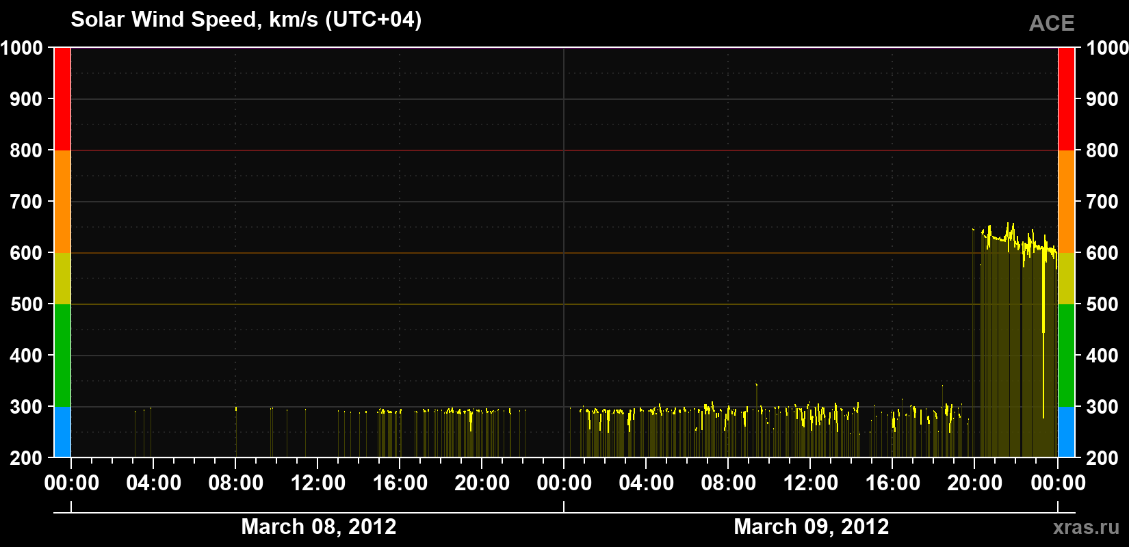Screen dimensions: 1129x547
Task: Click the 16:00 tick label on March 09
Action: (893, 483)
